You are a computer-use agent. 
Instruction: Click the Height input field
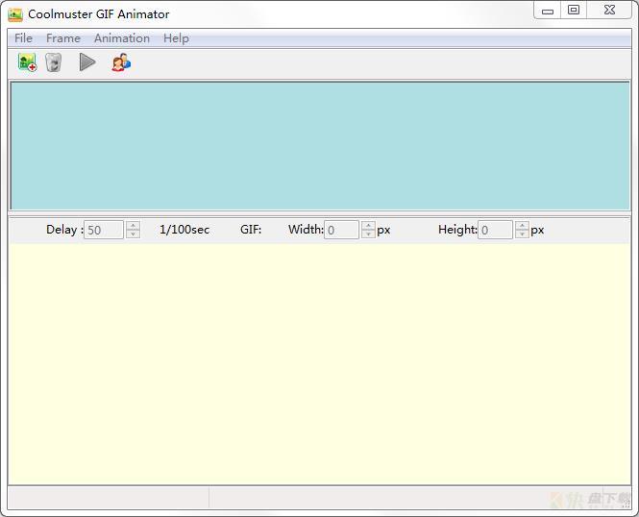(495, 230)
